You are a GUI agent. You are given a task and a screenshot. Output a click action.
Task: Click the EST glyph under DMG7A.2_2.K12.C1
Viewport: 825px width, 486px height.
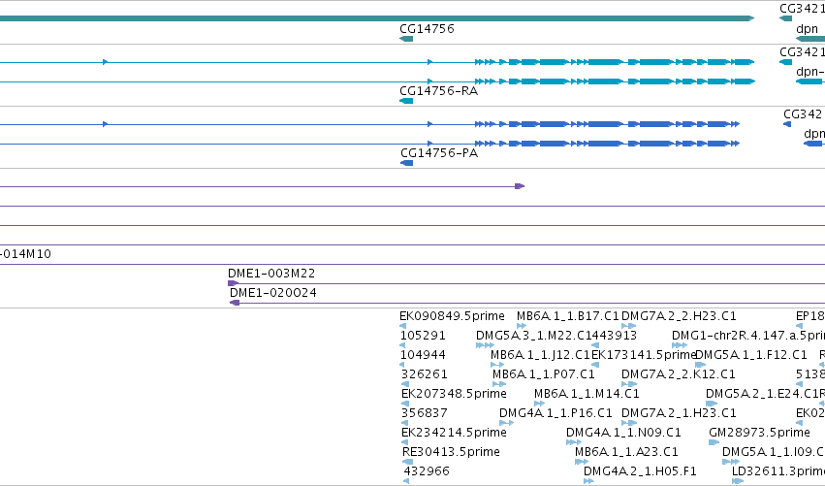(629, 384)
